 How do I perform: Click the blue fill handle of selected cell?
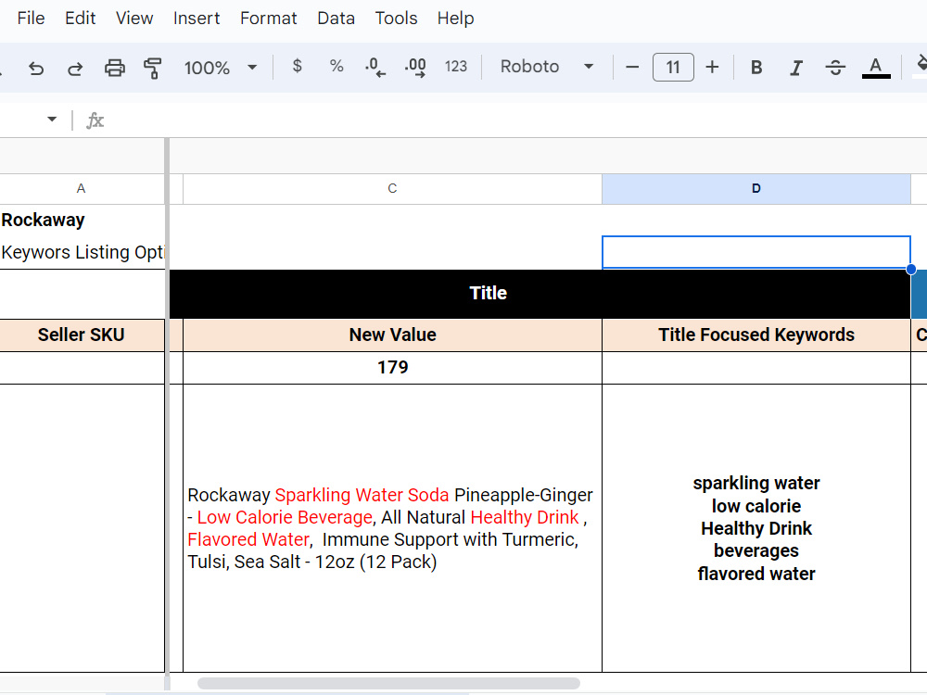coord(911,270)
